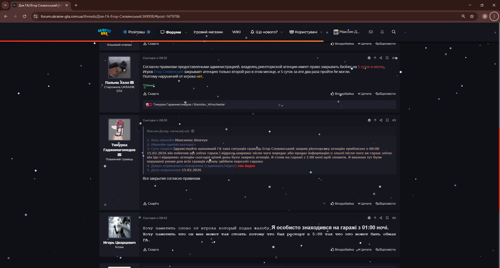Bookmark post #4
This screenshot has width=500, height=268.
(387, 58)
